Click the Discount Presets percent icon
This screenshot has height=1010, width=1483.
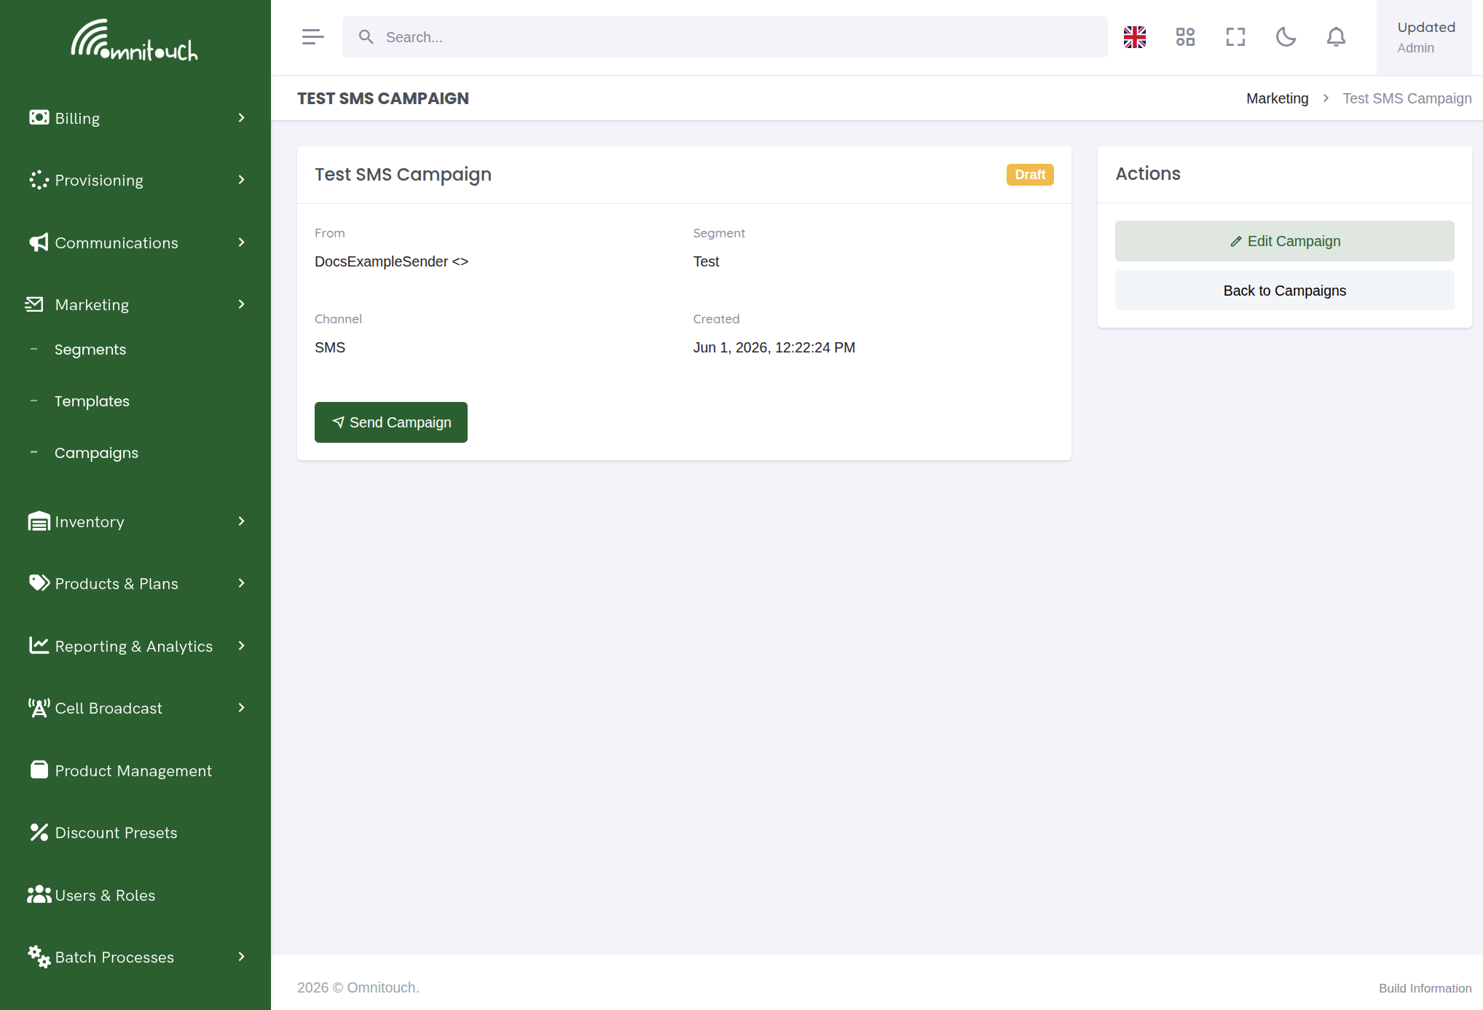[39, 832]
